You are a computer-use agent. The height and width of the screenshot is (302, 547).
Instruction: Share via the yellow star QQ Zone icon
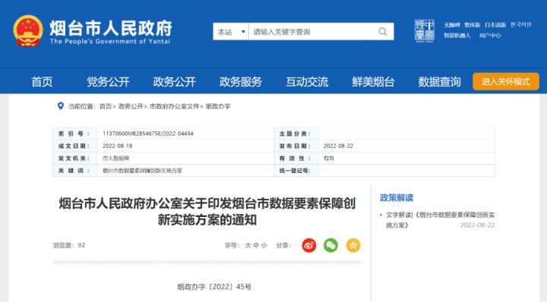click(x=353, y=245)
